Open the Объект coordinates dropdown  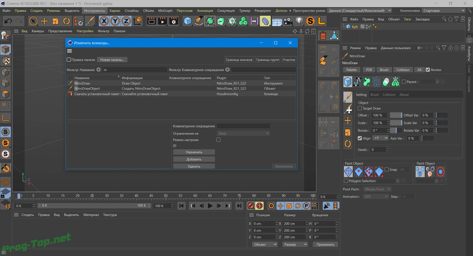tap(264, 244)
